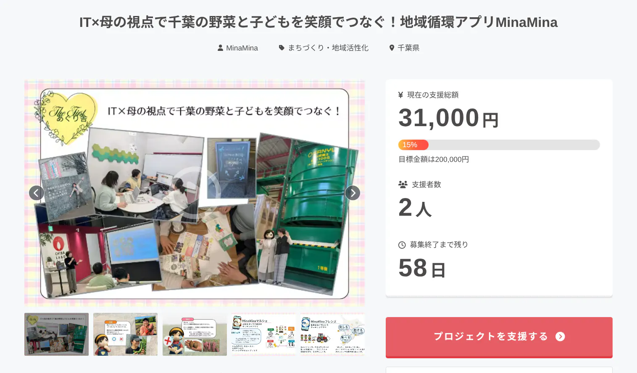Open the 千葉県 location link
The width and height of the screenshot is (637, 373).
(x=408, y=48)
